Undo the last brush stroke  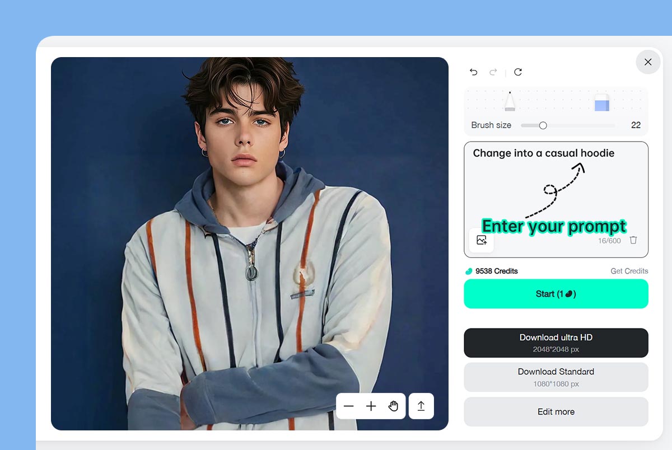474,72
